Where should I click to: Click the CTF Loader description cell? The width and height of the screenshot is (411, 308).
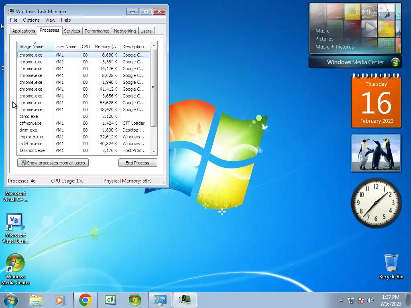[134, 123]
